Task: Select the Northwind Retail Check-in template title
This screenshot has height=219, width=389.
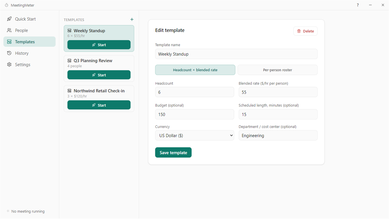Action: [x=99, y=91]
